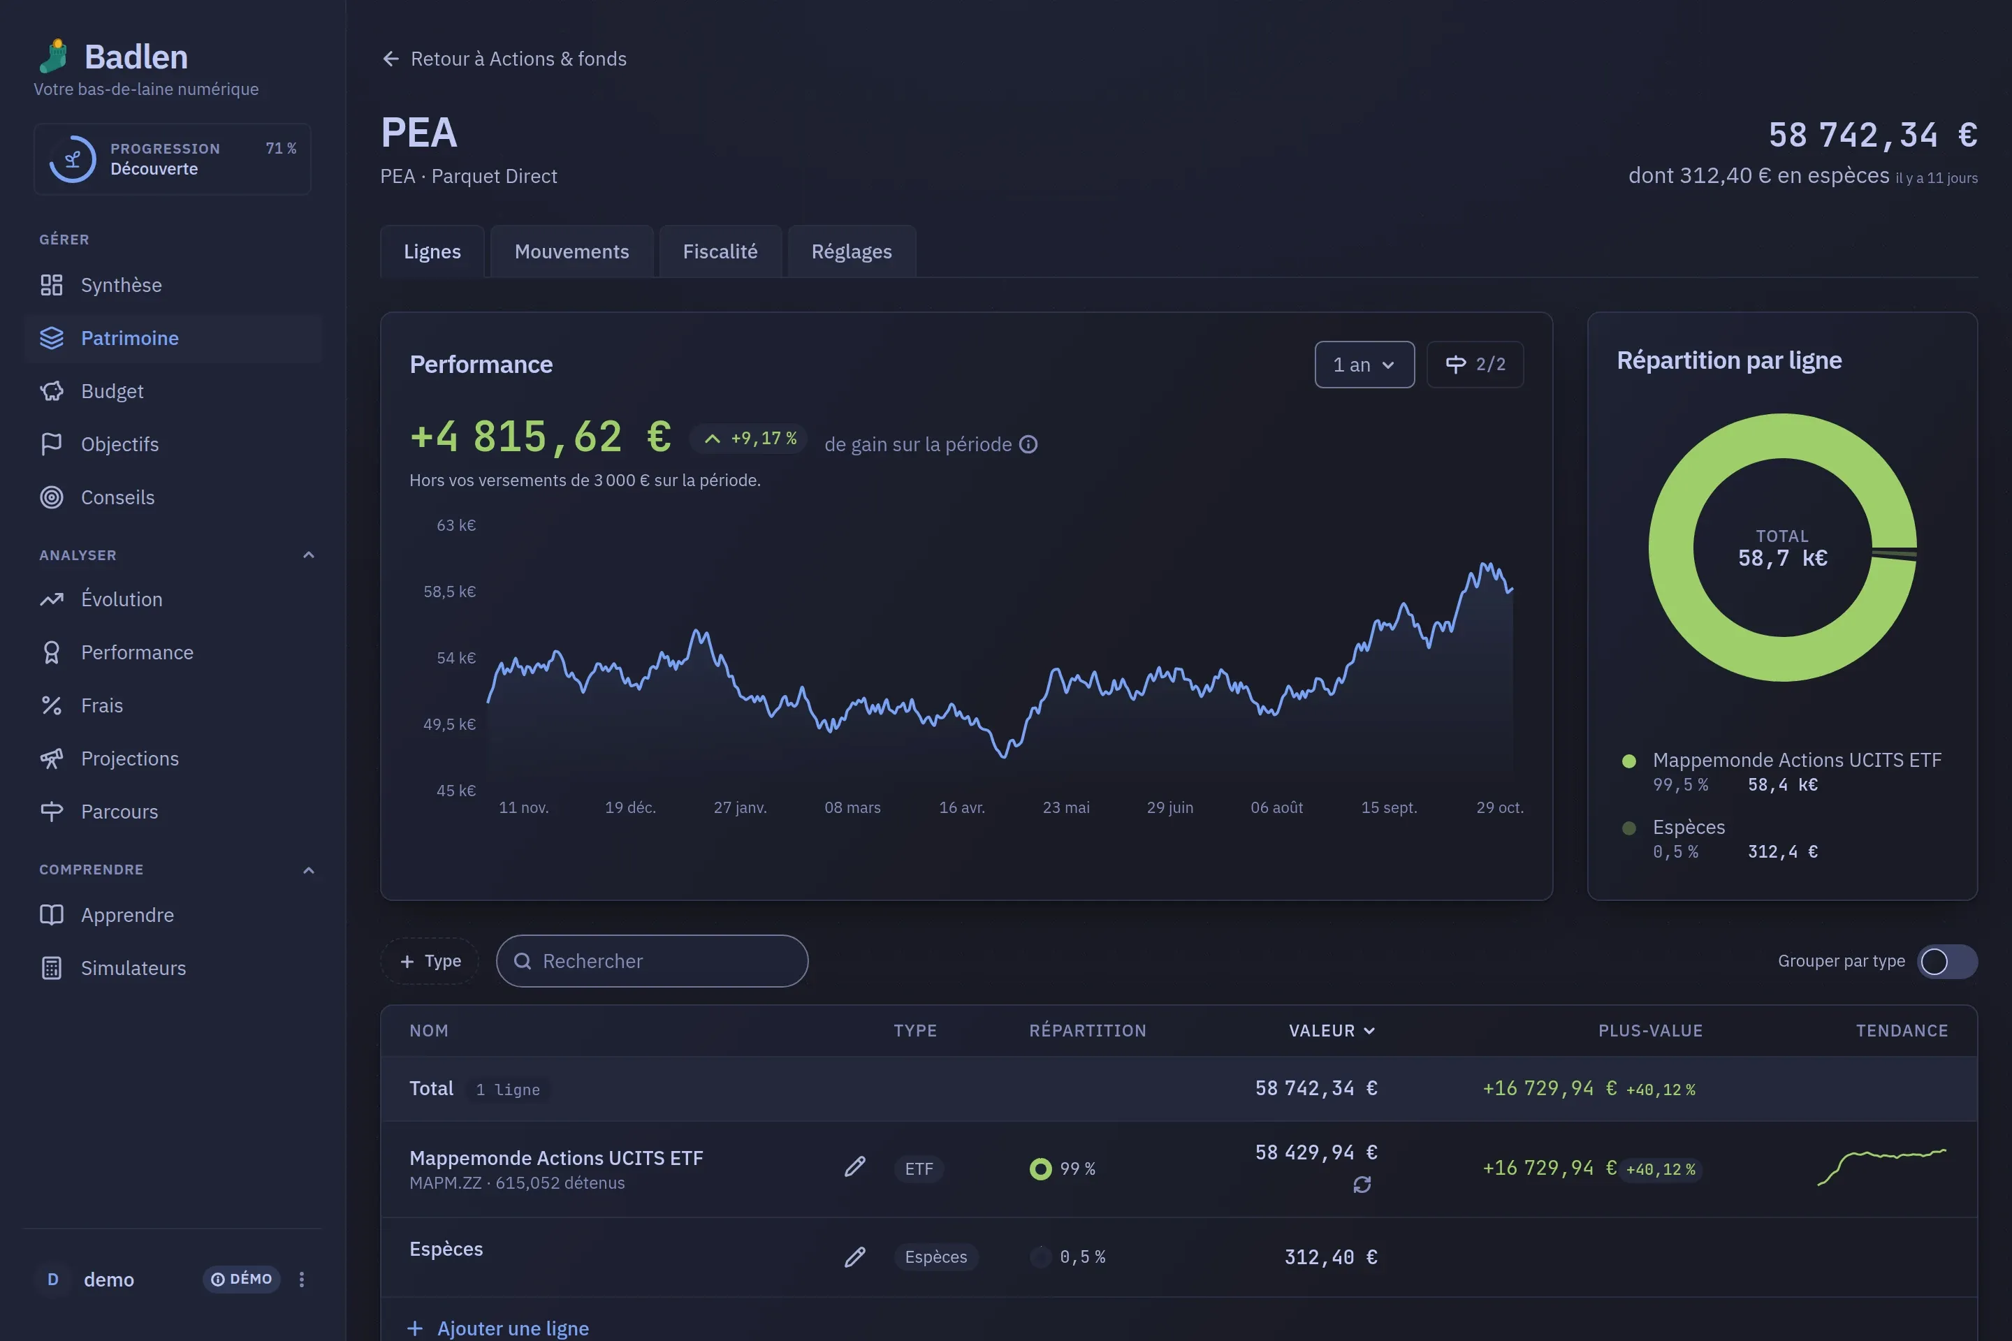Screen dimensions: 2012x1341
Task: Switch to the Lignes tab
Action: [x=432, y=251]
